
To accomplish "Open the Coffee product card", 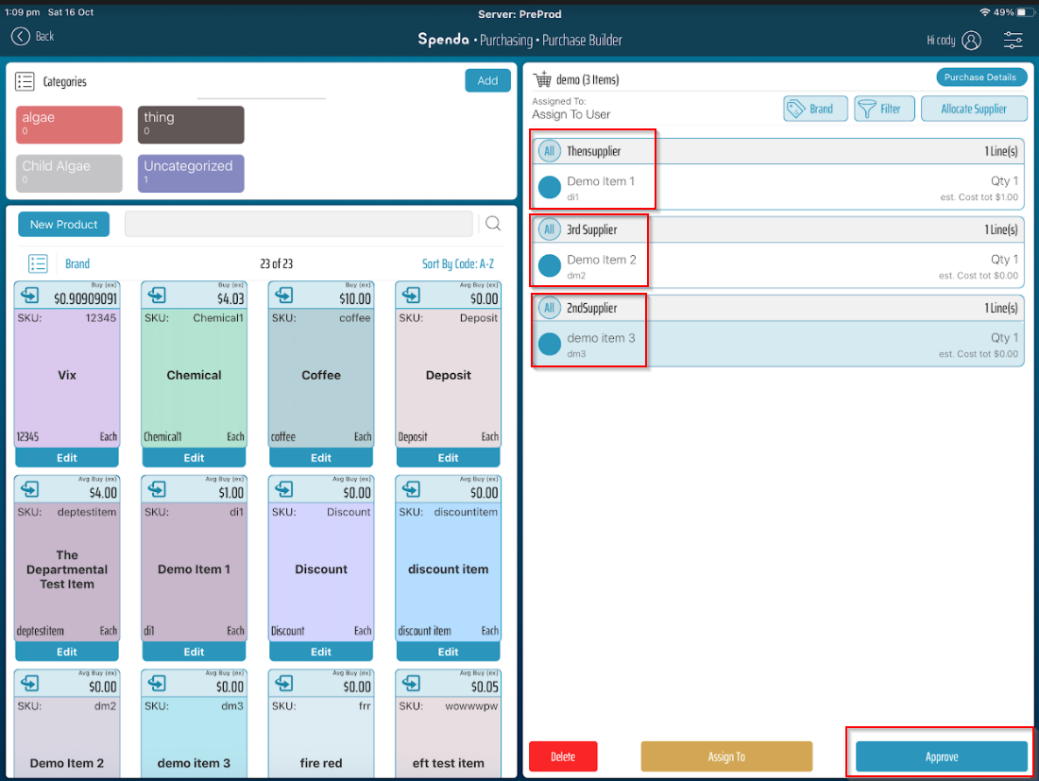I will 321,376.
